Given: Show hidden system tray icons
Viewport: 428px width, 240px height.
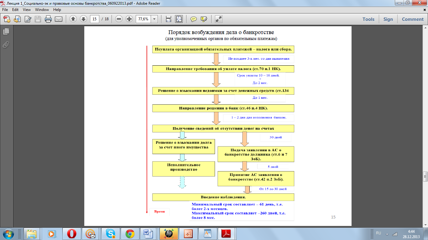Looking at the screenshot, I should (x=387, y=233).
